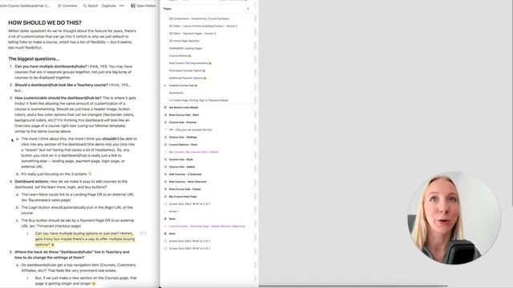Open the Landing Pages sandbox page
513x288 pixels.
tap(185, 48)
